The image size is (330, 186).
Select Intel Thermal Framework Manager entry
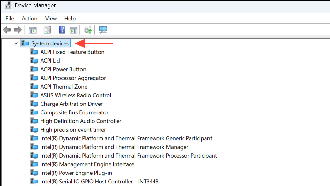115,147
